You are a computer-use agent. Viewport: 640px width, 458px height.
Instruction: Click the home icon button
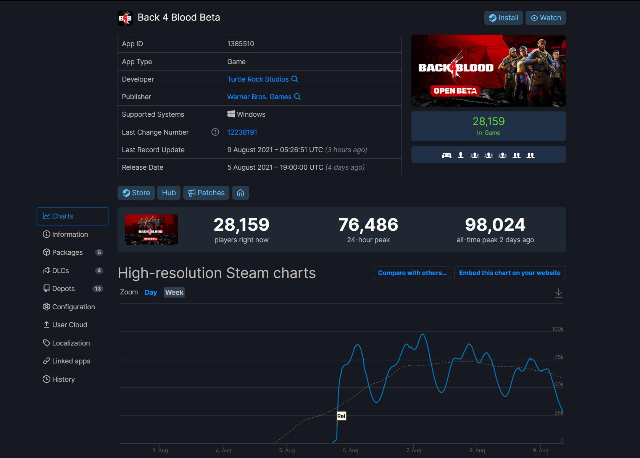(x=240, y=193)
